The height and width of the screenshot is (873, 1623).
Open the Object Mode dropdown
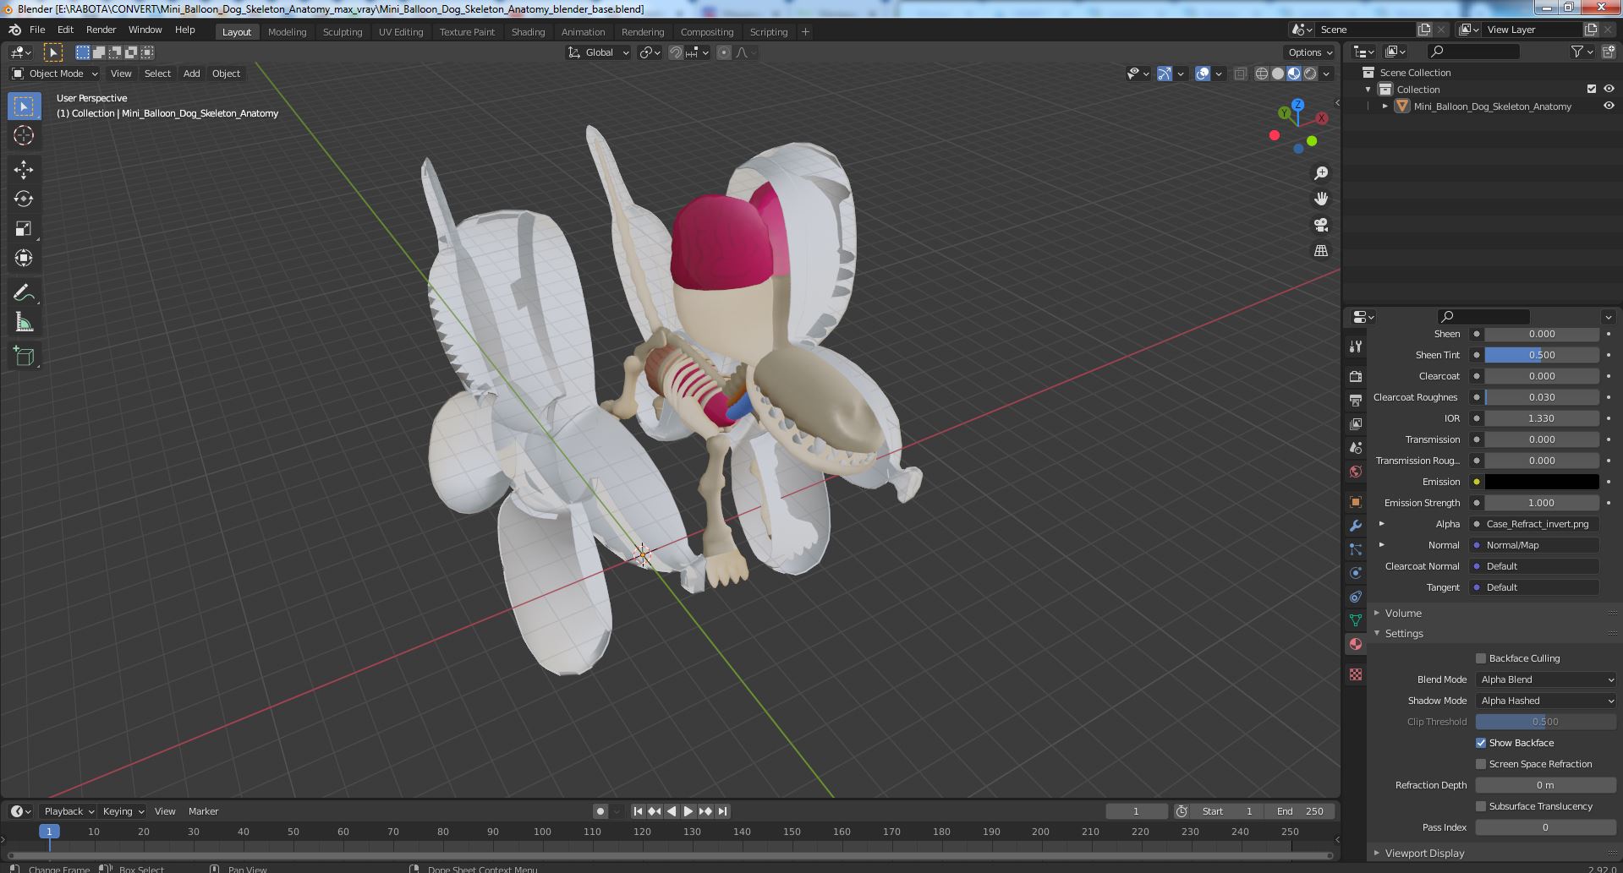pyautogui.click(x=55, y=74)
